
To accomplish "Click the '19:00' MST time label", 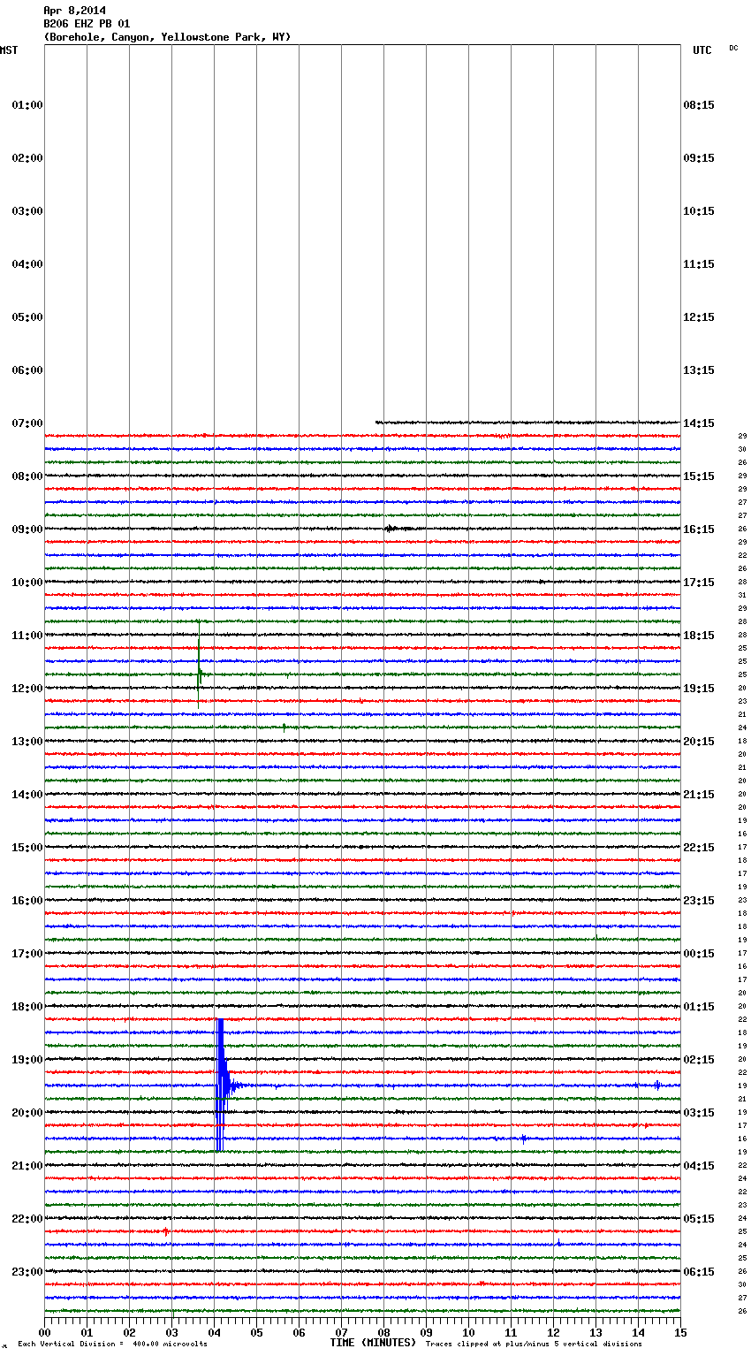I will coord(27,1060).
